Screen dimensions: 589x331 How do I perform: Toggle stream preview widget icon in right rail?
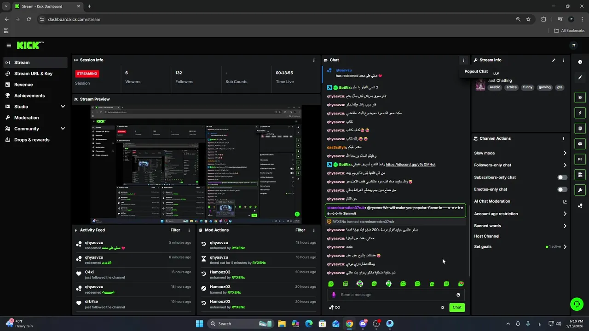580,97
